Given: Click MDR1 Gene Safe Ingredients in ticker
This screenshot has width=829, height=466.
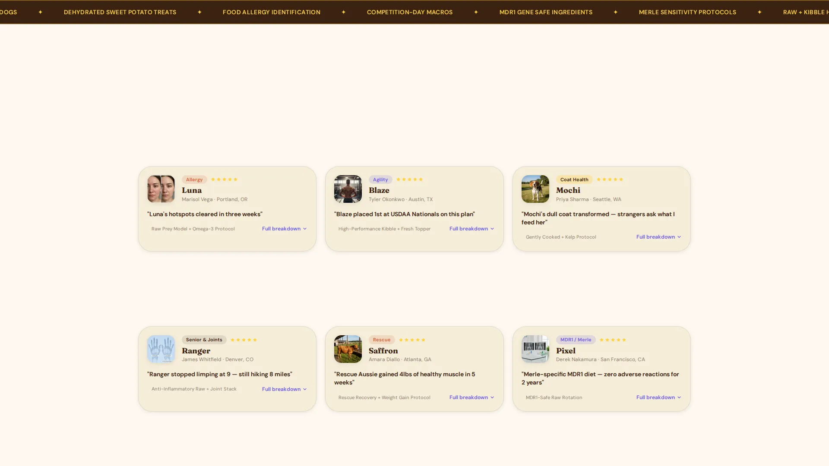Looking at the screenshot, I should (x=546, y=12).
